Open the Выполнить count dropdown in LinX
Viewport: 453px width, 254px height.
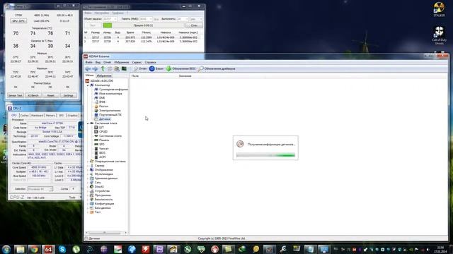[x=183, y=19]
